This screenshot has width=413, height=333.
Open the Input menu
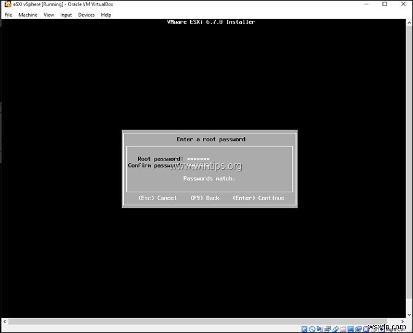click(x=66, y=15)
